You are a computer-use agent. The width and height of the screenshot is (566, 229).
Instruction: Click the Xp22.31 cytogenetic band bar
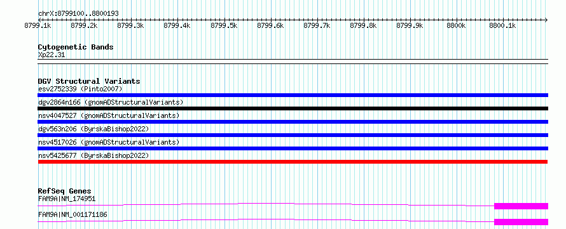293,62
